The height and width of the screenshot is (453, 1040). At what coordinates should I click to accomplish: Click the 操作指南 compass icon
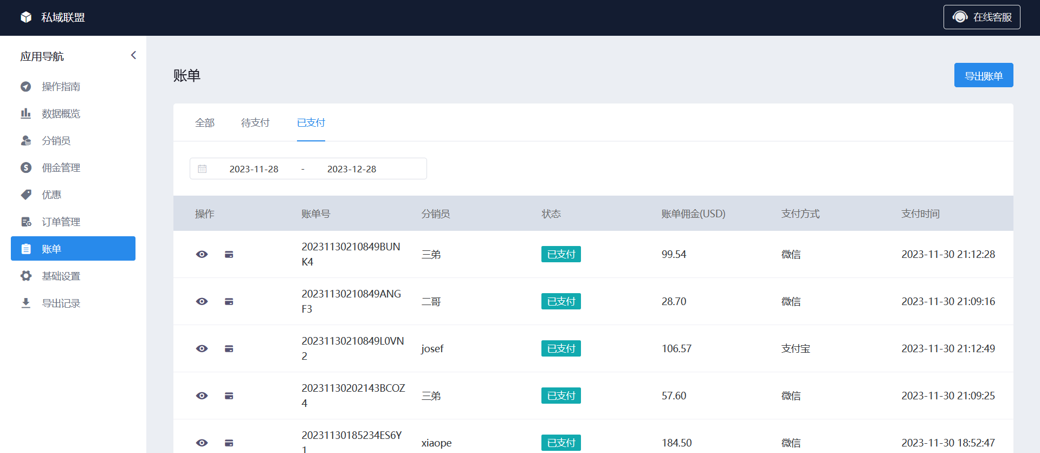point(26,87)
